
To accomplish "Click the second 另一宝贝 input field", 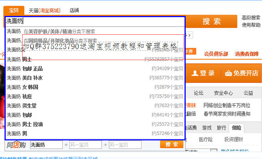I will (125, 145).
